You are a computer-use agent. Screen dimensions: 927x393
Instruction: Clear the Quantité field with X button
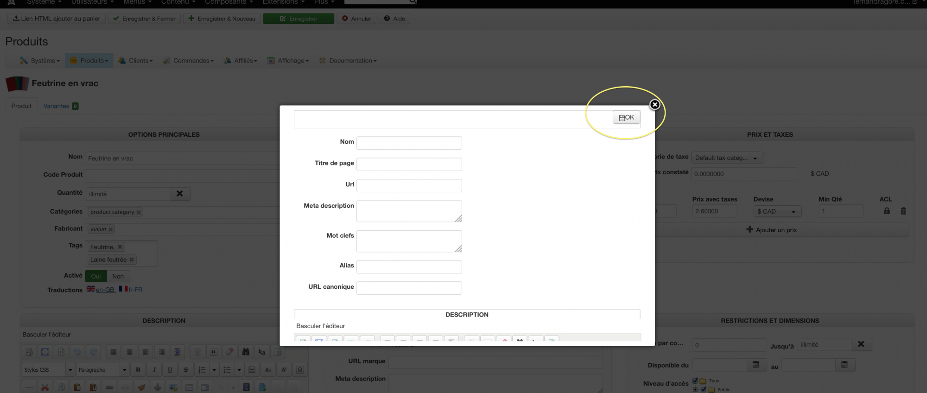(180, 194)
